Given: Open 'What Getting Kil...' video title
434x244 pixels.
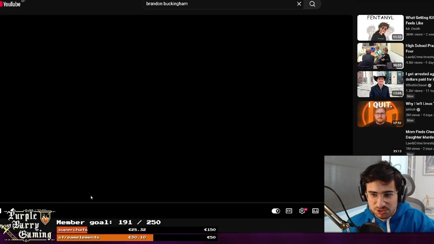Looking at the screenshot, I should [x=420, y=20].
